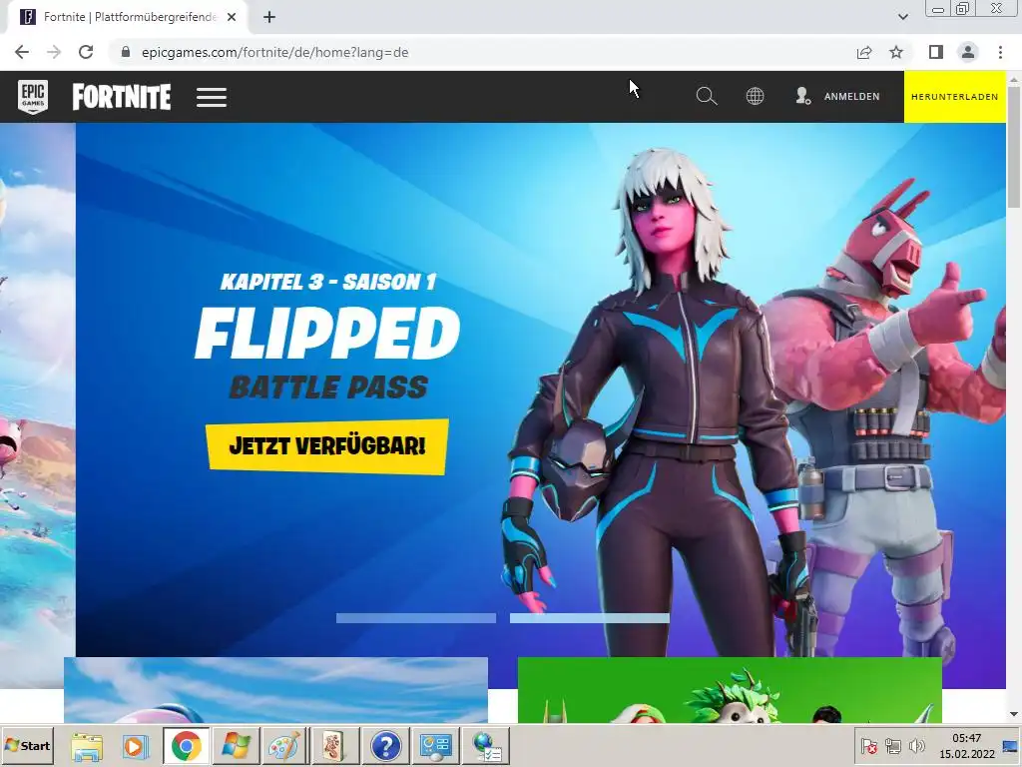Click the scrollbar down arrow

click(x=1014, y=715)
